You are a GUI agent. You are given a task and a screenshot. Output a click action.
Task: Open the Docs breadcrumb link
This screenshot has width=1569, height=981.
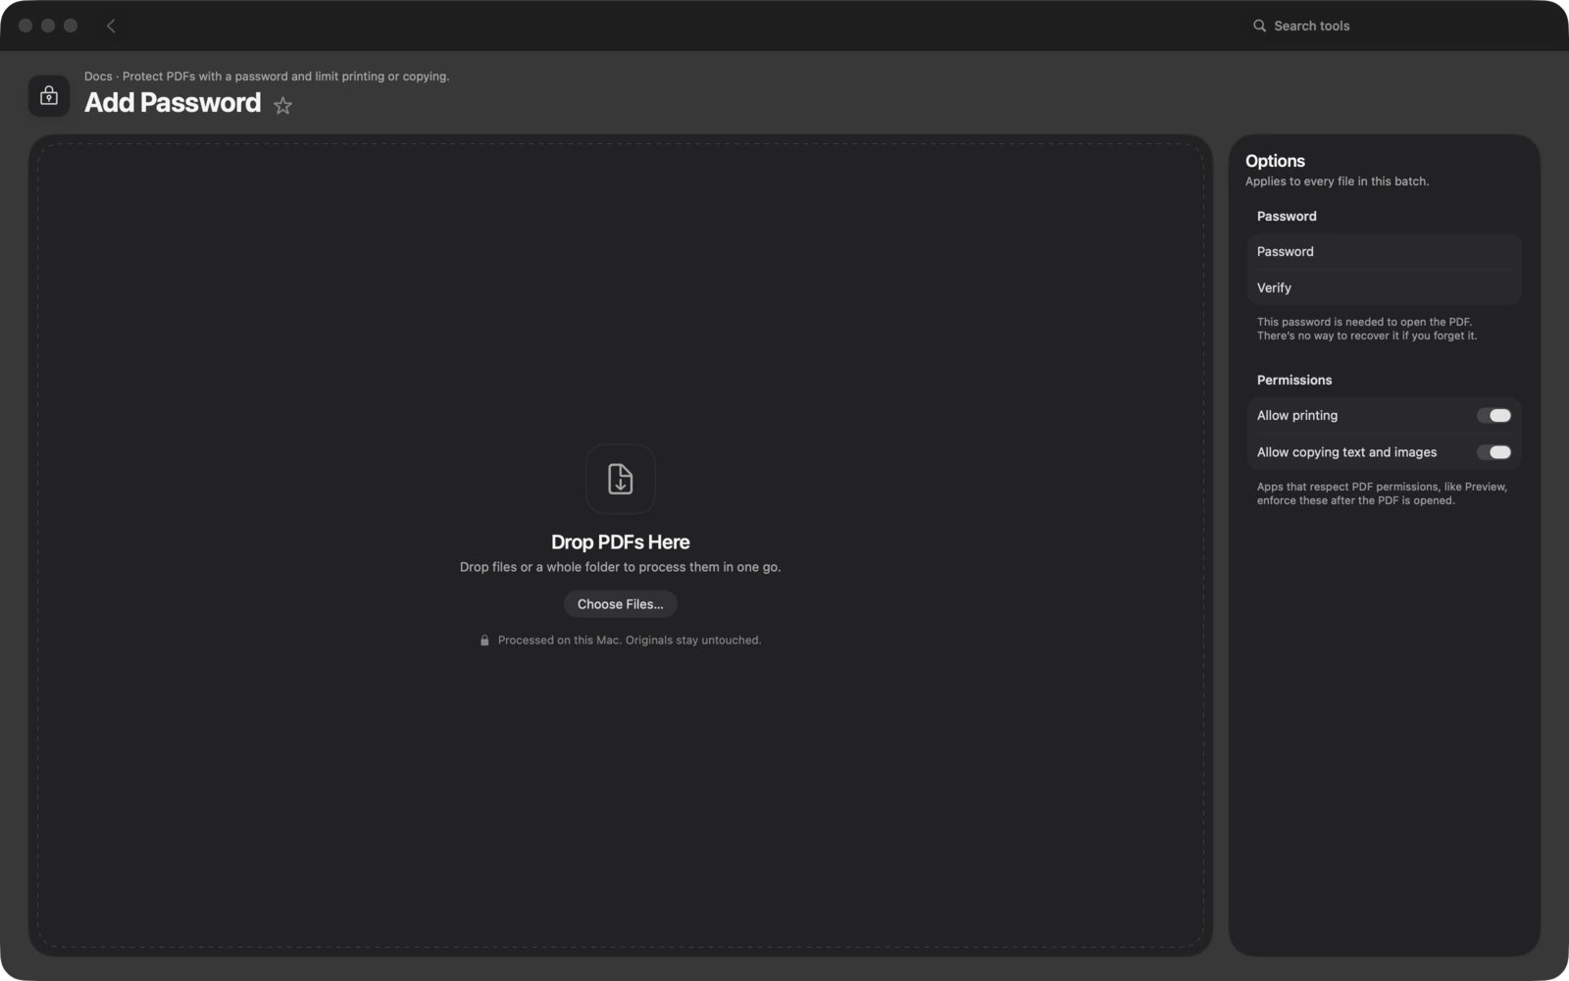98,77
